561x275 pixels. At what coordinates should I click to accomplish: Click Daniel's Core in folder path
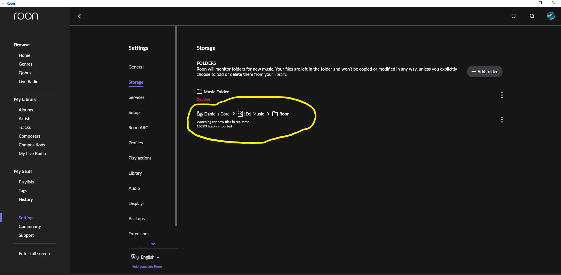pos(217,114)
